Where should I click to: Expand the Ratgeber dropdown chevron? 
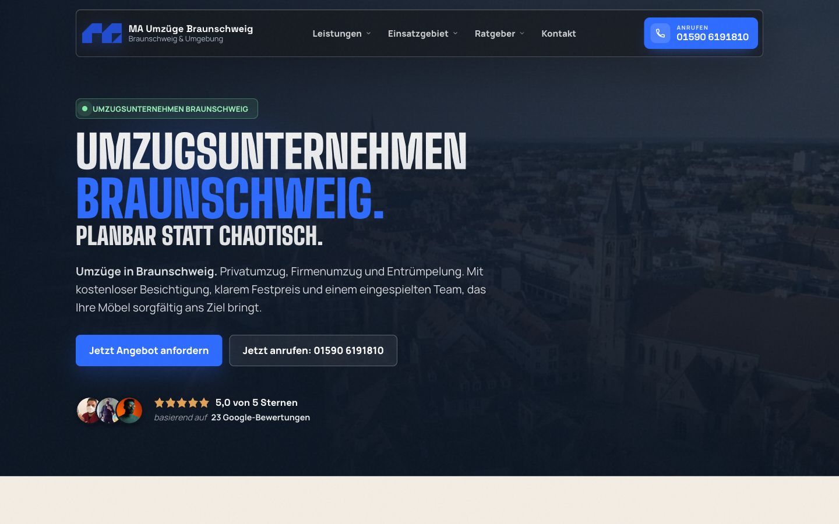tap(522, 34)
